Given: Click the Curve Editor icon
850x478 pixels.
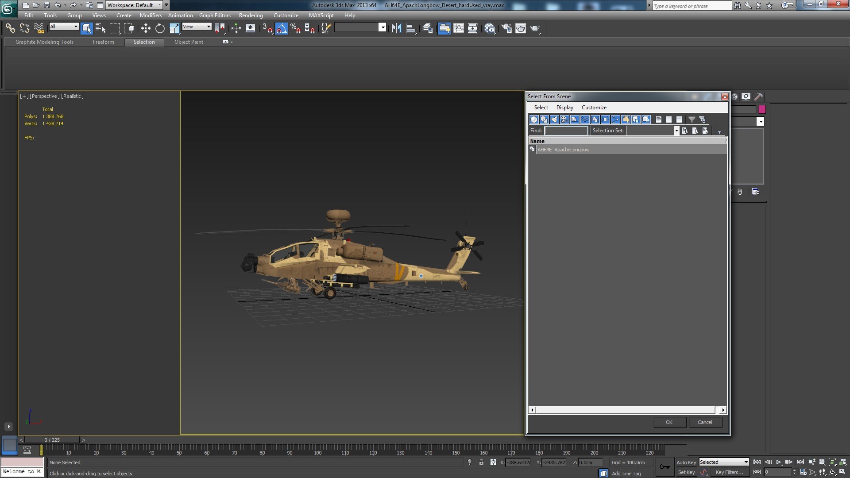Looking at the screenshot, I should (x=459, y=28).
